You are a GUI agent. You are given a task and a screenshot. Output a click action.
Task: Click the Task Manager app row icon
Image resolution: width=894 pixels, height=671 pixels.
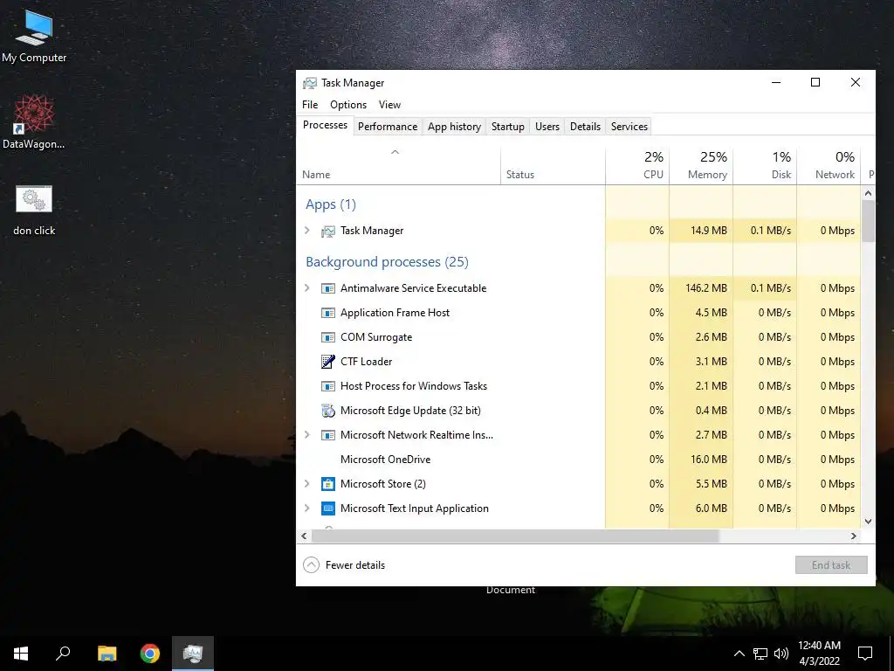[x=328, y=231]
